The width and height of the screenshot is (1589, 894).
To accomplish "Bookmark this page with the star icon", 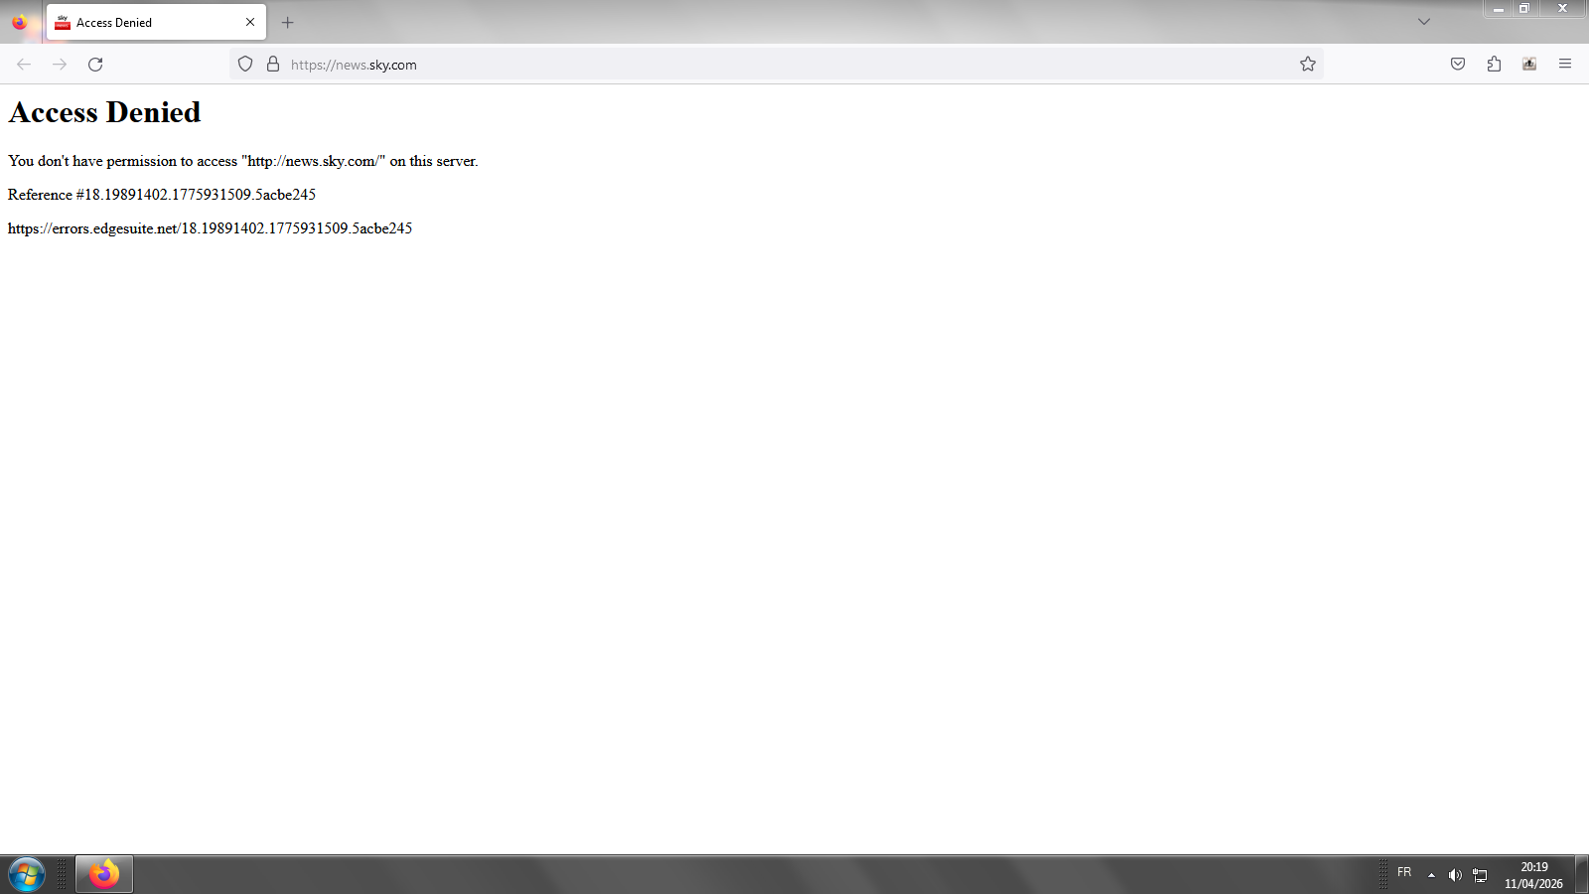I will (x=1308, y=65).
